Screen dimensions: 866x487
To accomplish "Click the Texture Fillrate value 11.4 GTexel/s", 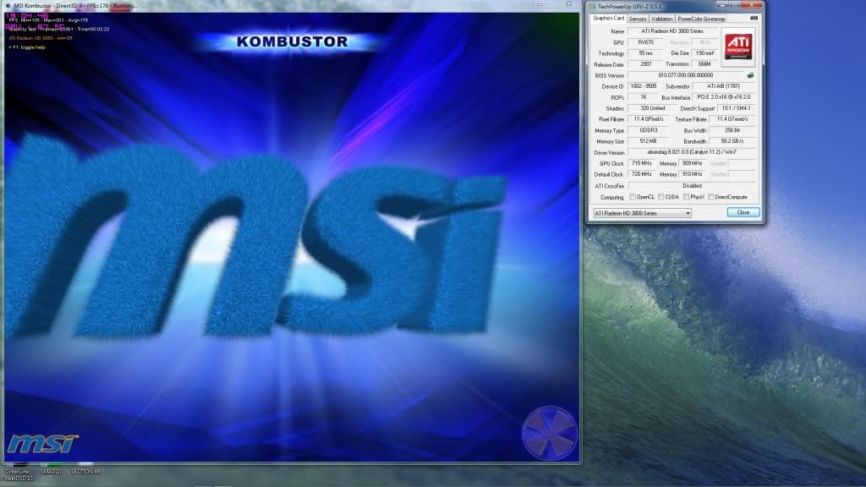I will coord(732,119).
